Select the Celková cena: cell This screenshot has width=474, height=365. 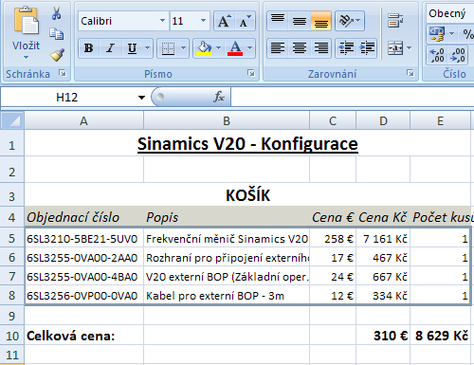click(x=83, y=336)
